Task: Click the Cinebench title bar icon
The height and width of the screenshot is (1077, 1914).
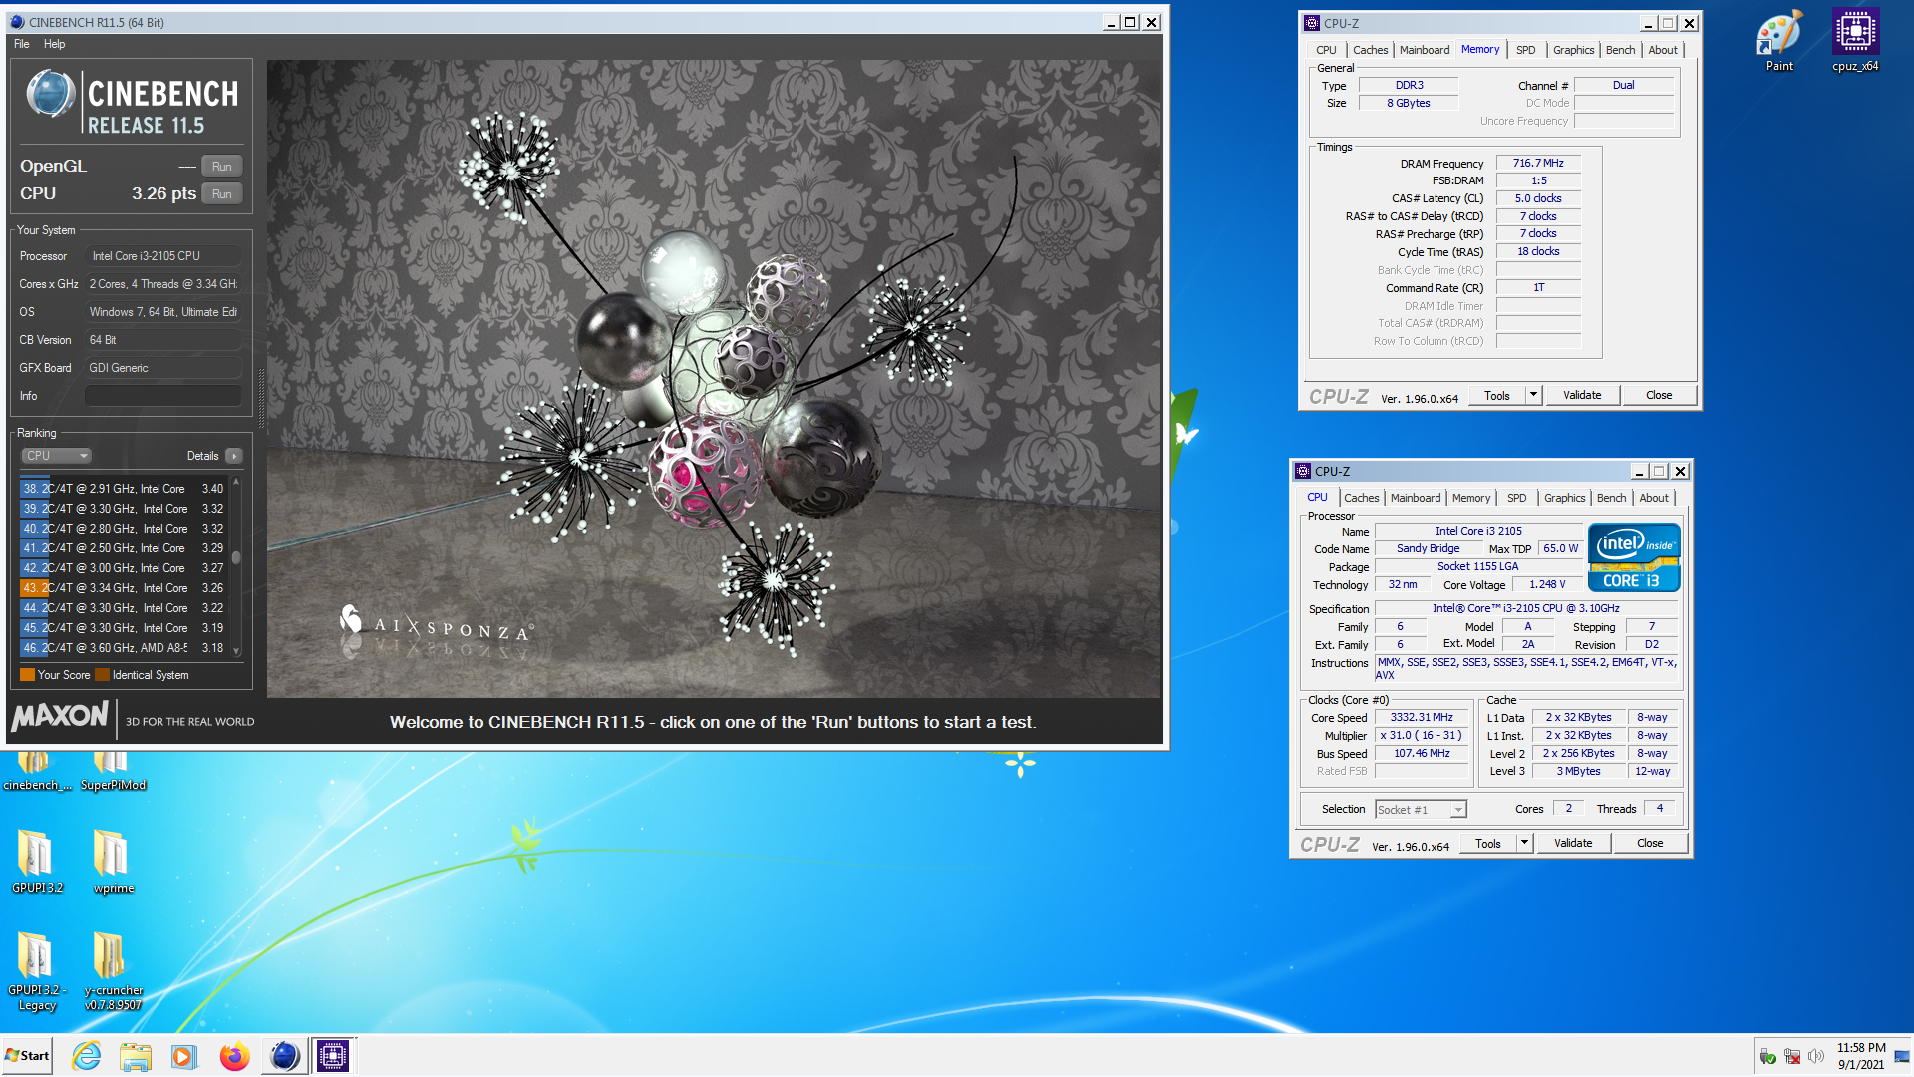Action: (17, 22)
